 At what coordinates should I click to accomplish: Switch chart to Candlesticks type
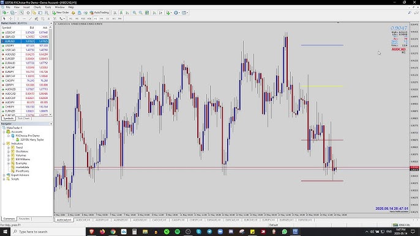pyautogui.click(x=121, y=13)
